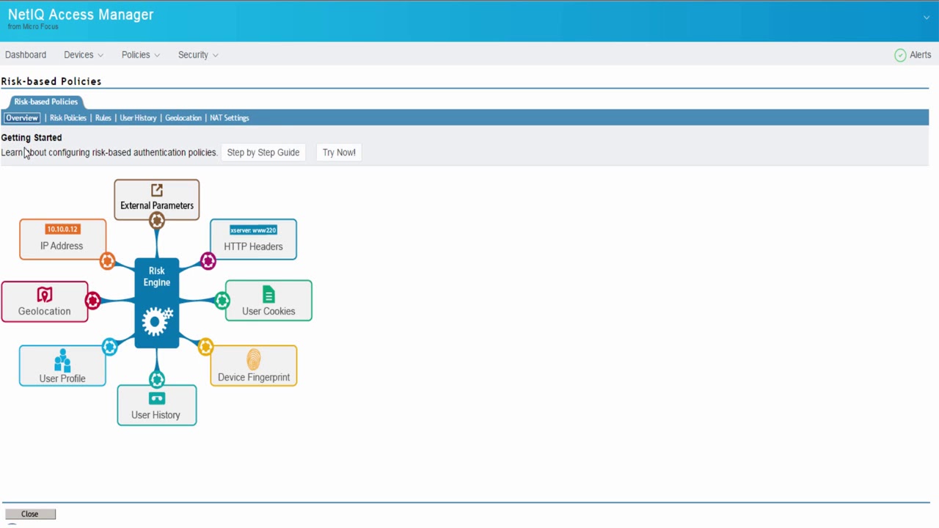Click the blue User Profile people icon
The image size is (939, 528).
(62, 361)
